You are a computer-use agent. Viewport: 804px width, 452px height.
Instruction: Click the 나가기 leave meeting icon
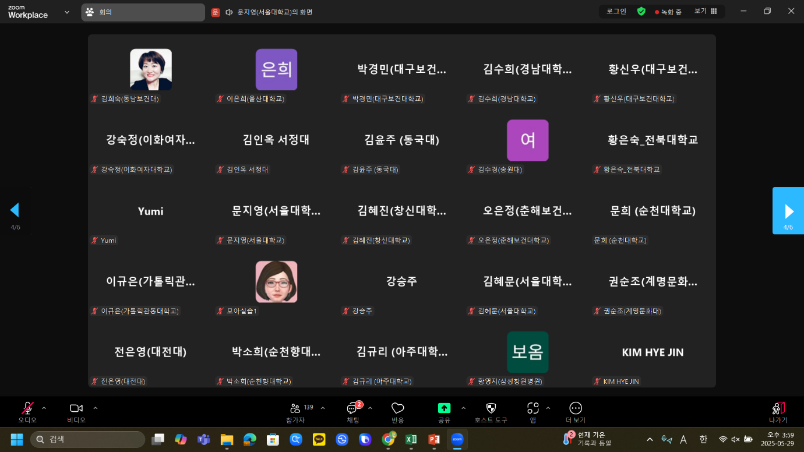pyautogui.click(x=778, y=408)
